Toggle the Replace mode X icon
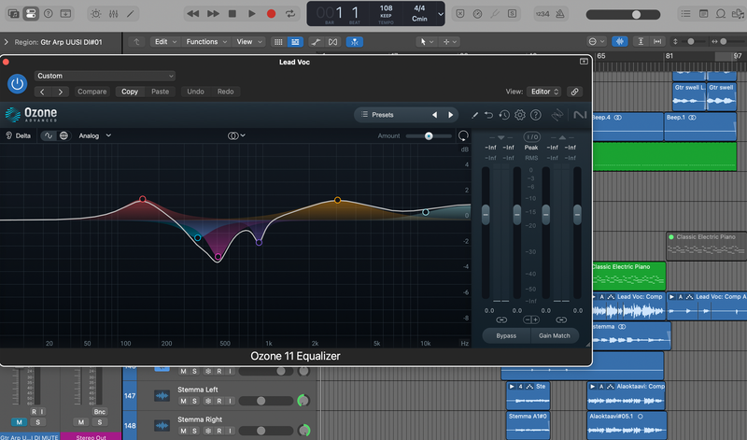 coord(459,14)
